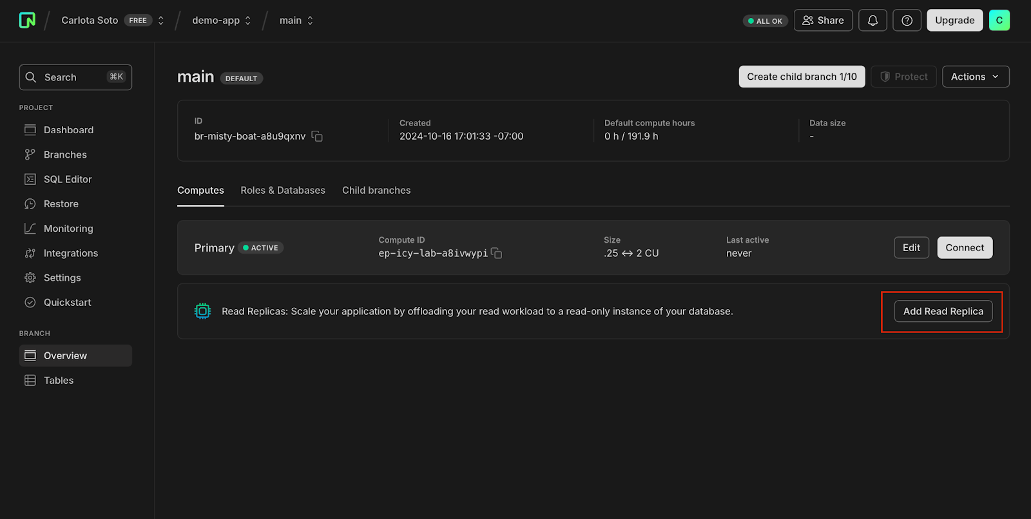The height and width of the screenshot is (519, 1031).
Task: Open the Actions dropdown
Action: (976, 77)
